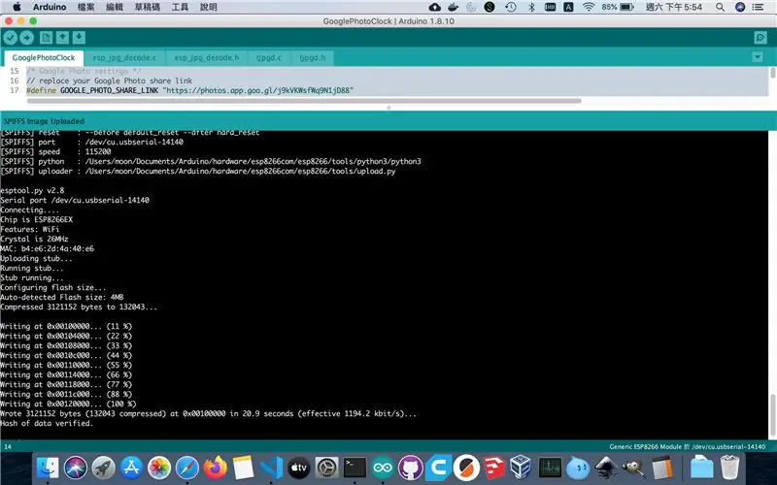Create a new sketch with New icon
The height and width of the screenshot is (485, 777).
tap(46, 38)
